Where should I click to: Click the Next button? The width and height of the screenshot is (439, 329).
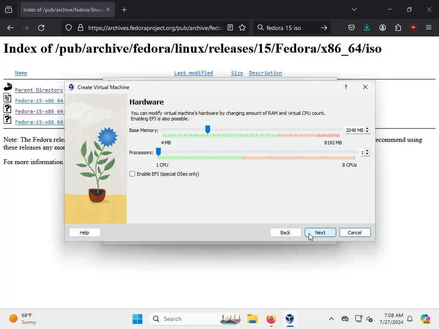pyautogui.click(x=320, y=233)
